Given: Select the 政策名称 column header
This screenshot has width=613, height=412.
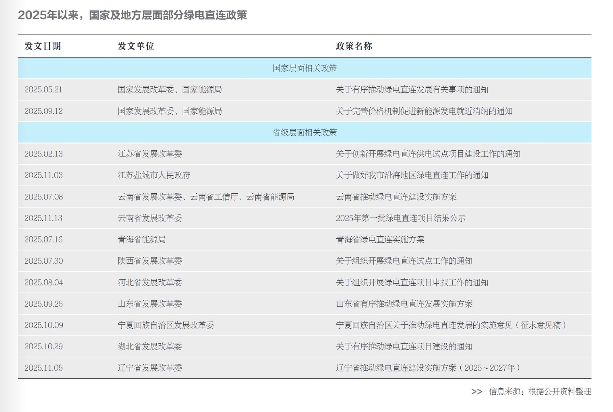Looking at the screenshot, I should [x=354, y=46].
